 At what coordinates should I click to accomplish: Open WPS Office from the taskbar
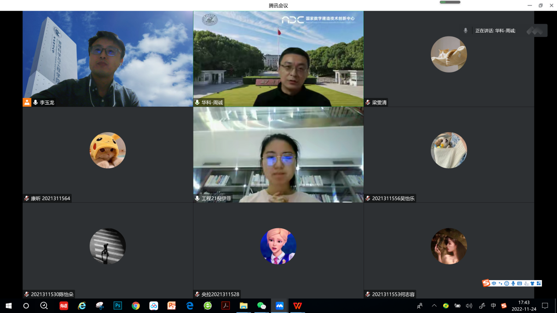298,306
